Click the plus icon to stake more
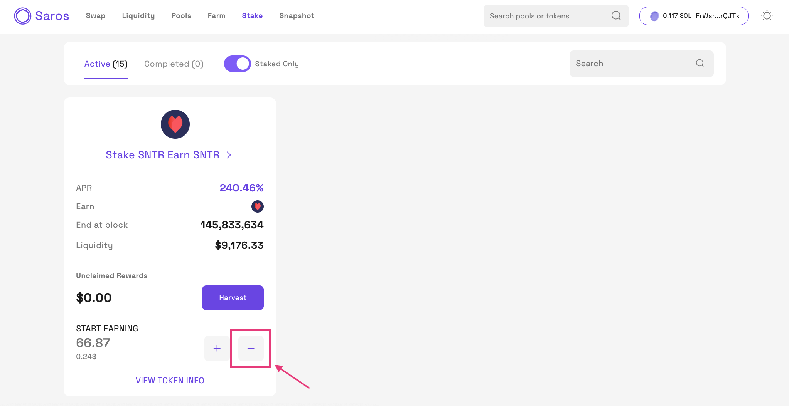Image resolution: width=789 pixels, height=406 pixels. 217,349
